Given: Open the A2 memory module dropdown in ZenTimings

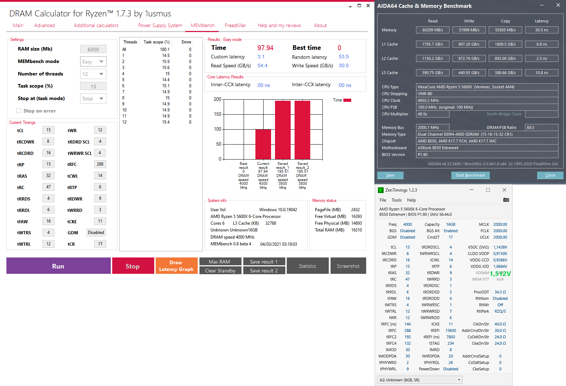Looking at the screenshot, I should 420,380.
